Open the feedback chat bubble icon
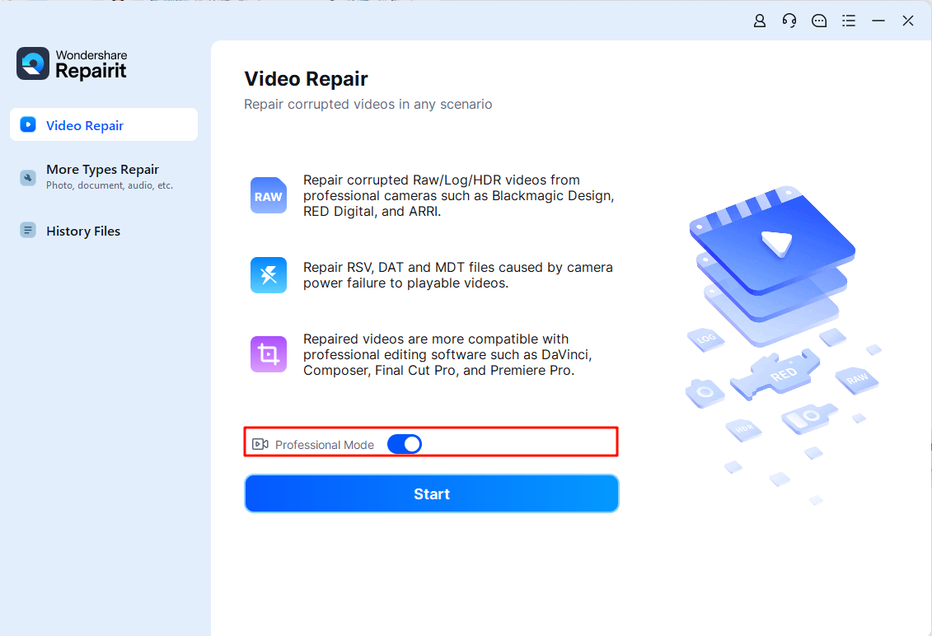This screenshot has height=636, width=932. (819, 21)
